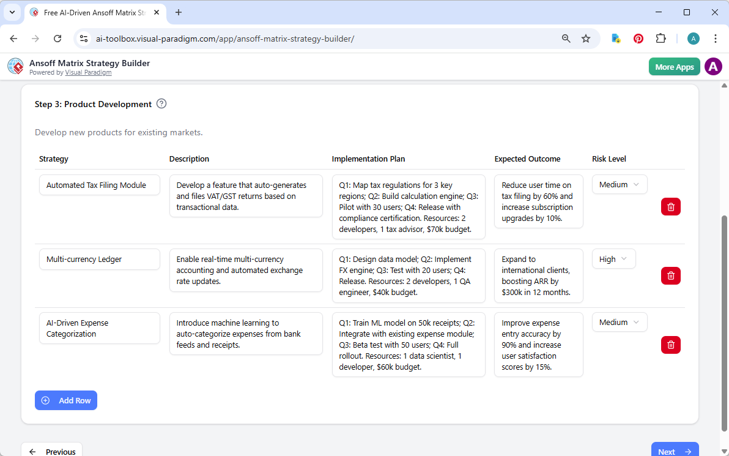Screen dimensions: 729x456
Task: Click the Add Row button
Action: tap(65, 400)
